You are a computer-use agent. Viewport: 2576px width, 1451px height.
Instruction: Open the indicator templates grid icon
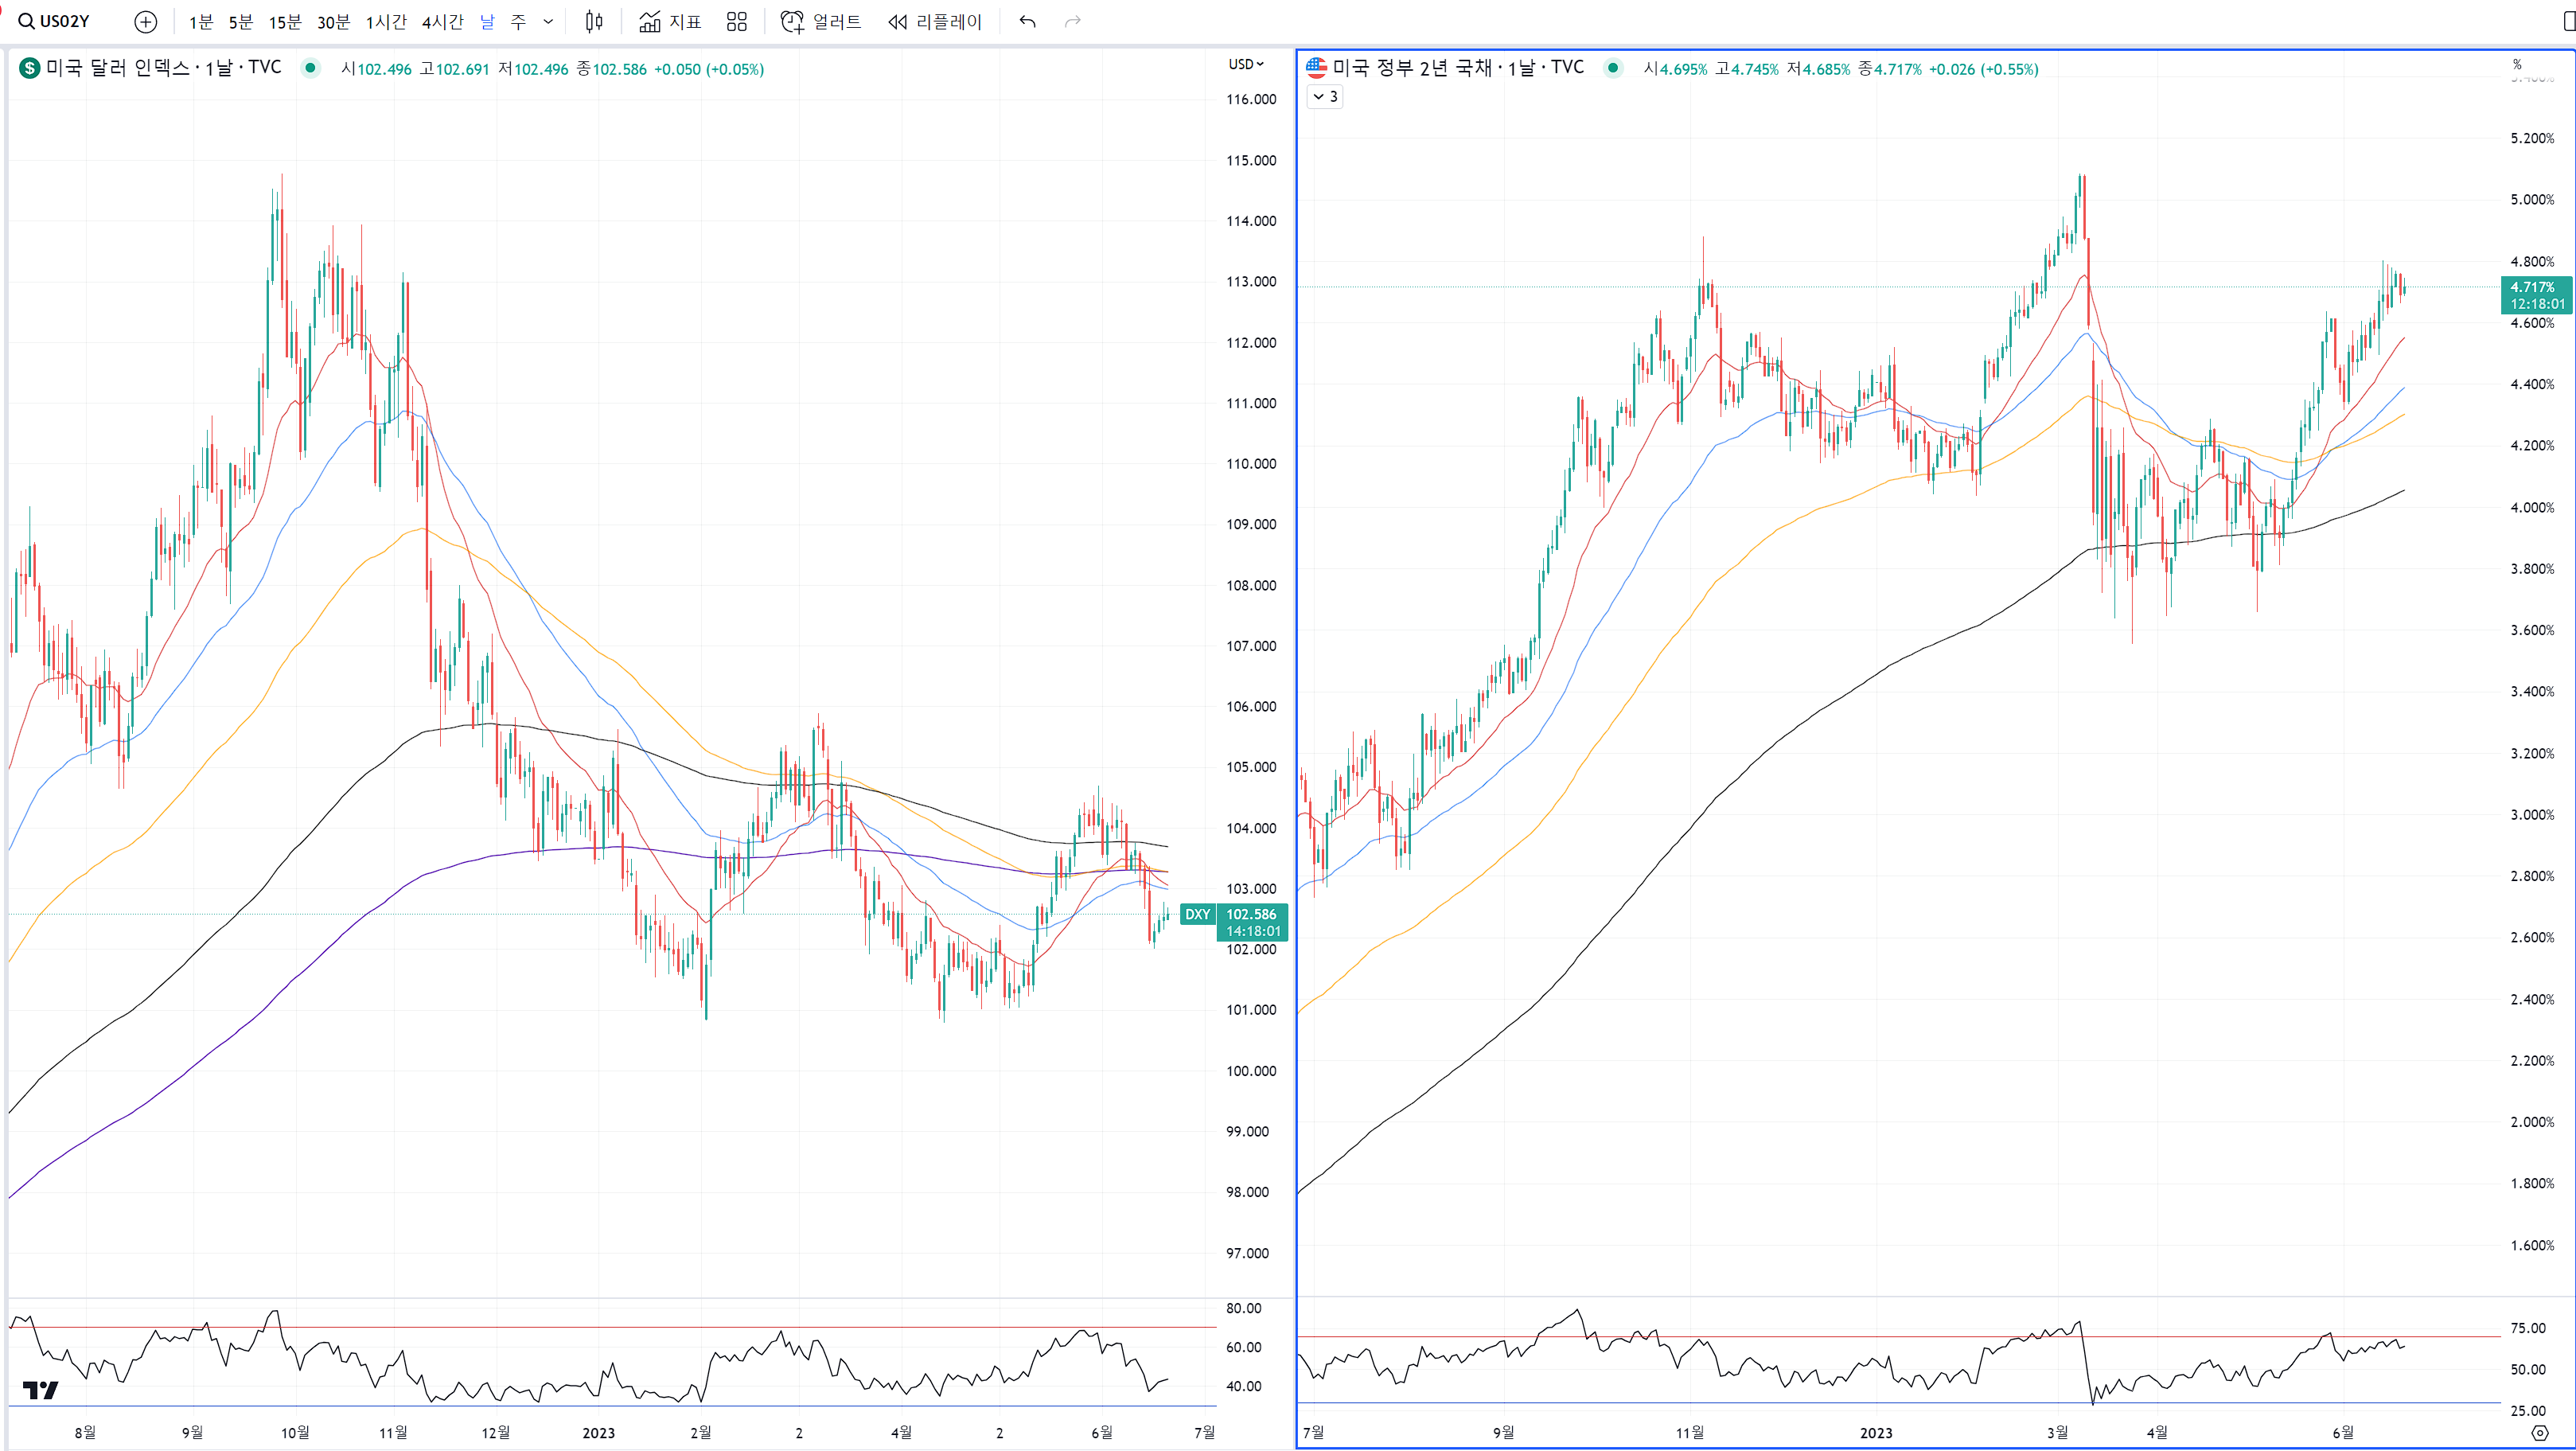(x=737, y=22)
